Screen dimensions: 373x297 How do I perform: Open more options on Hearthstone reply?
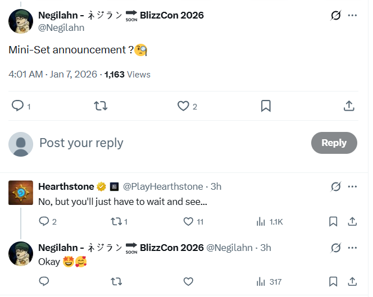352,186
